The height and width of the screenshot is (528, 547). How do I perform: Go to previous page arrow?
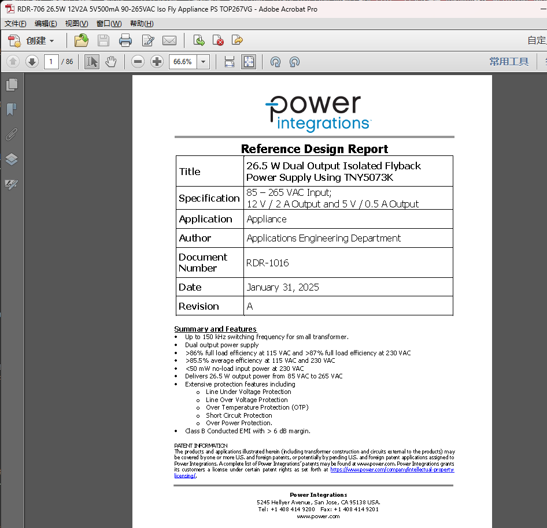pyautogui.click(x=13, y=62)
